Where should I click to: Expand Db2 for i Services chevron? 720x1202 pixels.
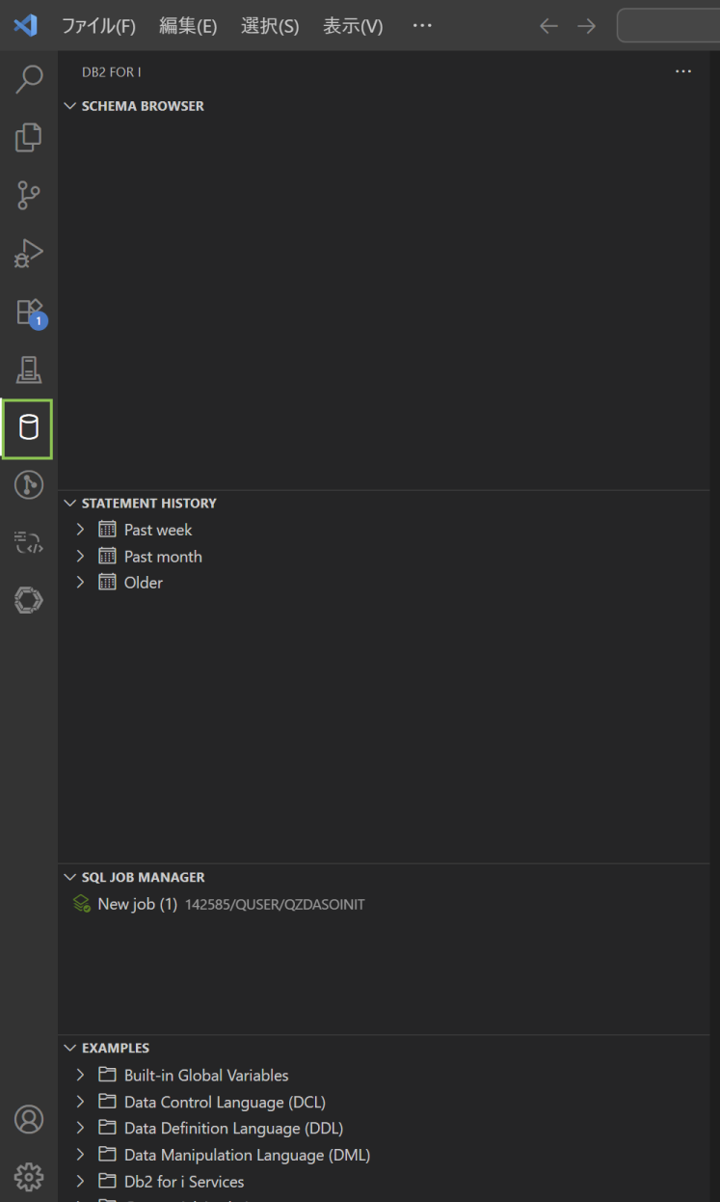[81, 1181]
